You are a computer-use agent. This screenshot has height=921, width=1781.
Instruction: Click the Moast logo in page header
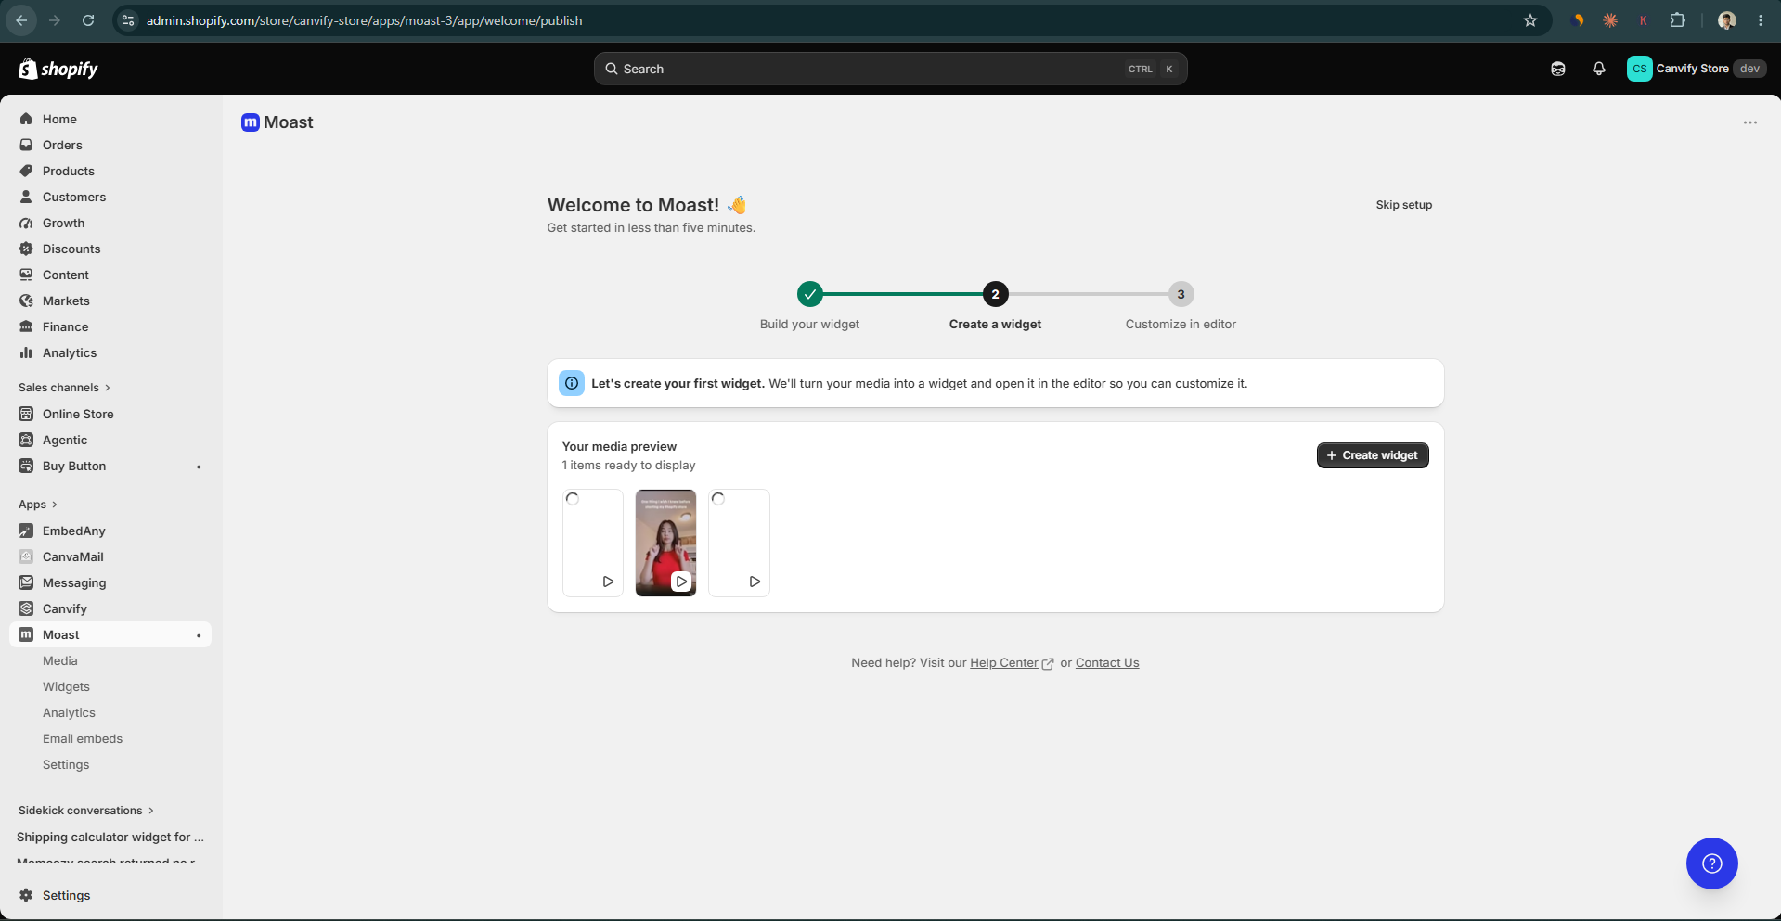point(251,122)
